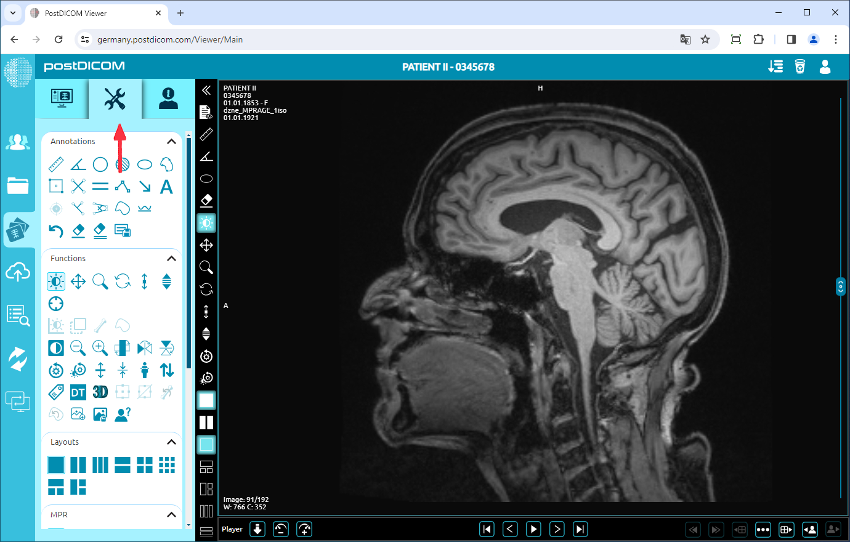Image resolution: width=850 pixels, height=542 pixels.
Task: Pick the text annotation tool
Action: tap(166, 187)
